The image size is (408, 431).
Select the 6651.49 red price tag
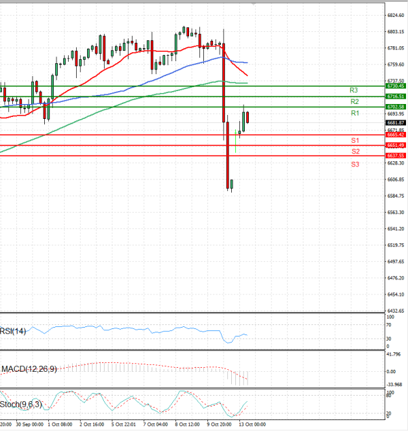coord(395,145)
